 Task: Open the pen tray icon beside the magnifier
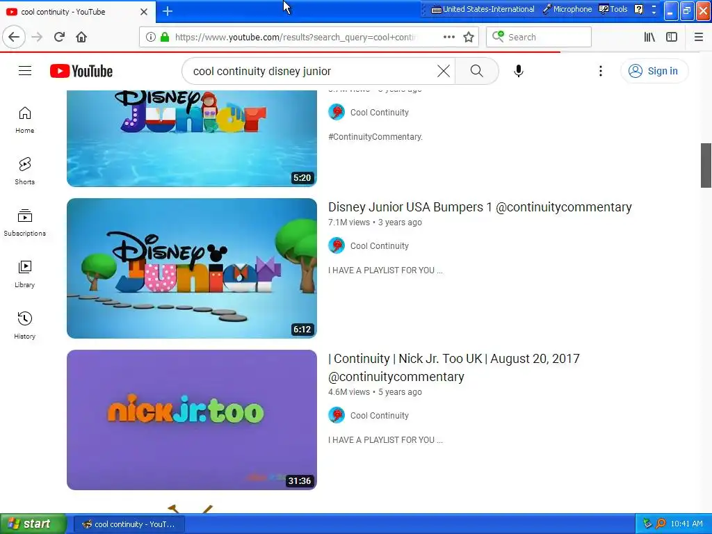click(647, 524)
